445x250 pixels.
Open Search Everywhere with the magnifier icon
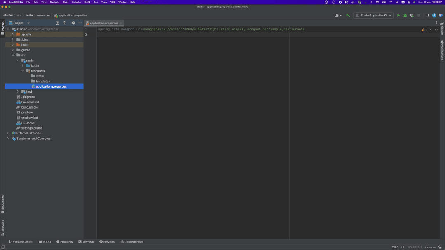point(427,15)
